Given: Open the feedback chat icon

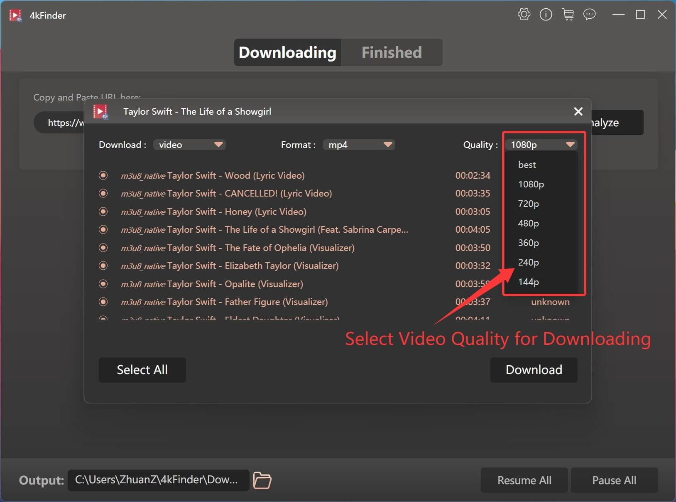Looking at the screenshot, I should pos(589,15).
